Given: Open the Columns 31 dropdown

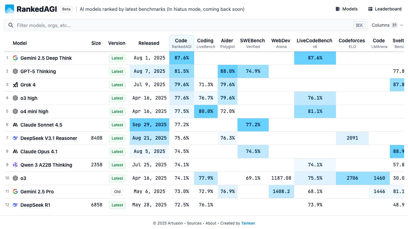Looking at the screenshot, I should pos(388,25).
